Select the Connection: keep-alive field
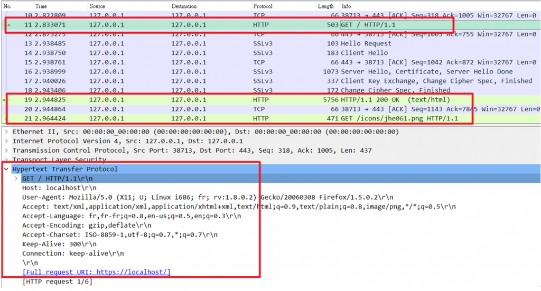The image size is (541, 291). (x=73, y=254)
